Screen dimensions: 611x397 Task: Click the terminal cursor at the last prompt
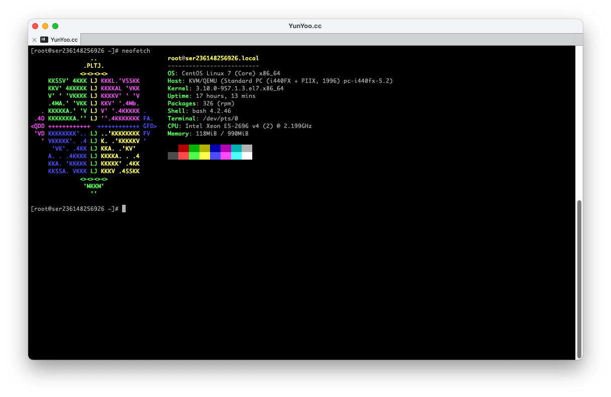pos(124,209)
